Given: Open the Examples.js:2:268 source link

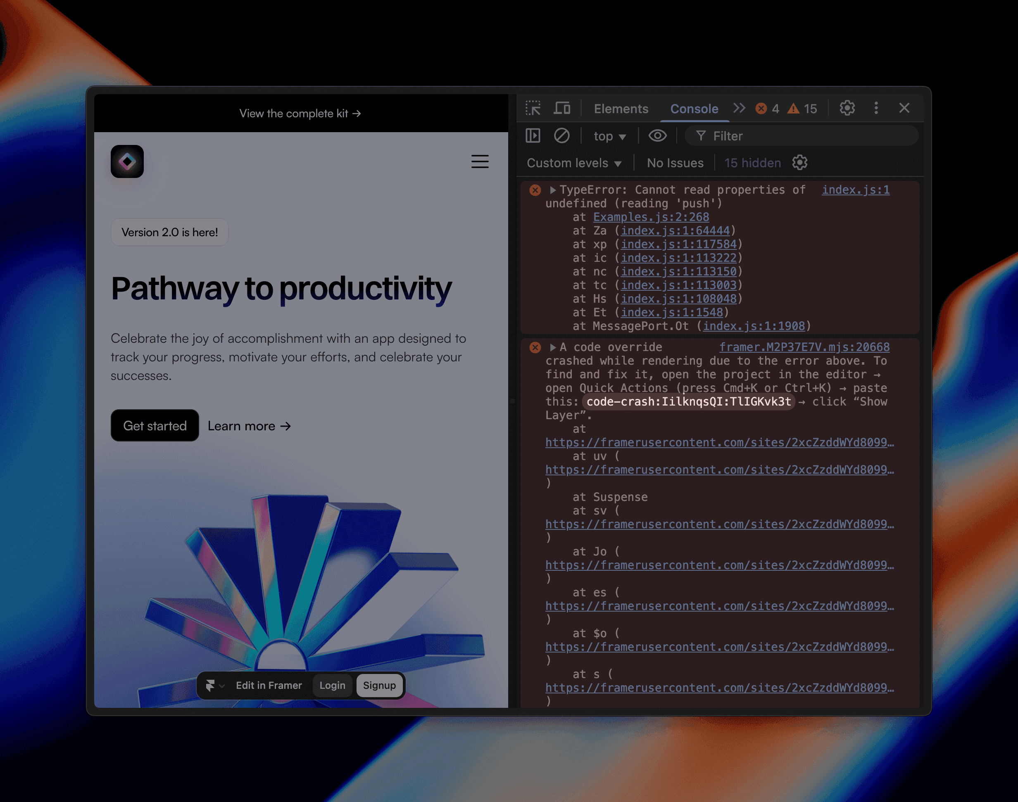Looking at the screenshot, I should coord(651,217).
